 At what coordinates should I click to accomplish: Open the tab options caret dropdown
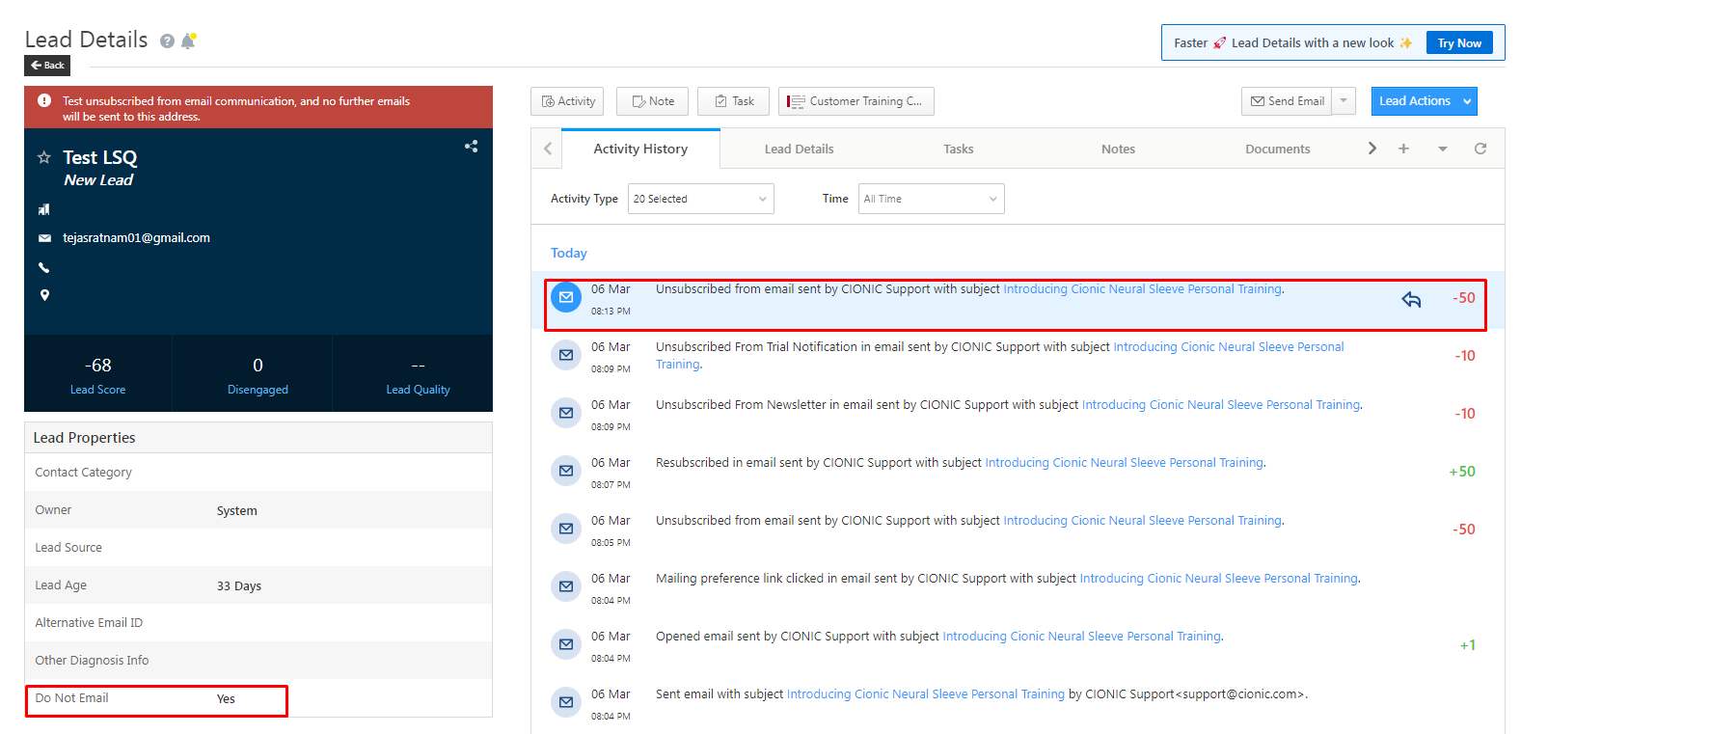(x=1442, y=149)
